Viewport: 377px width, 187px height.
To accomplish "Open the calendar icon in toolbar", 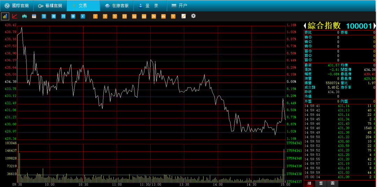I will click(x=34, y=16).
